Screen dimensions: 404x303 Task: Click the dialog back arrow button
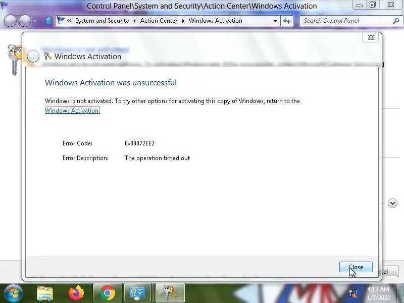pos(33,56)
